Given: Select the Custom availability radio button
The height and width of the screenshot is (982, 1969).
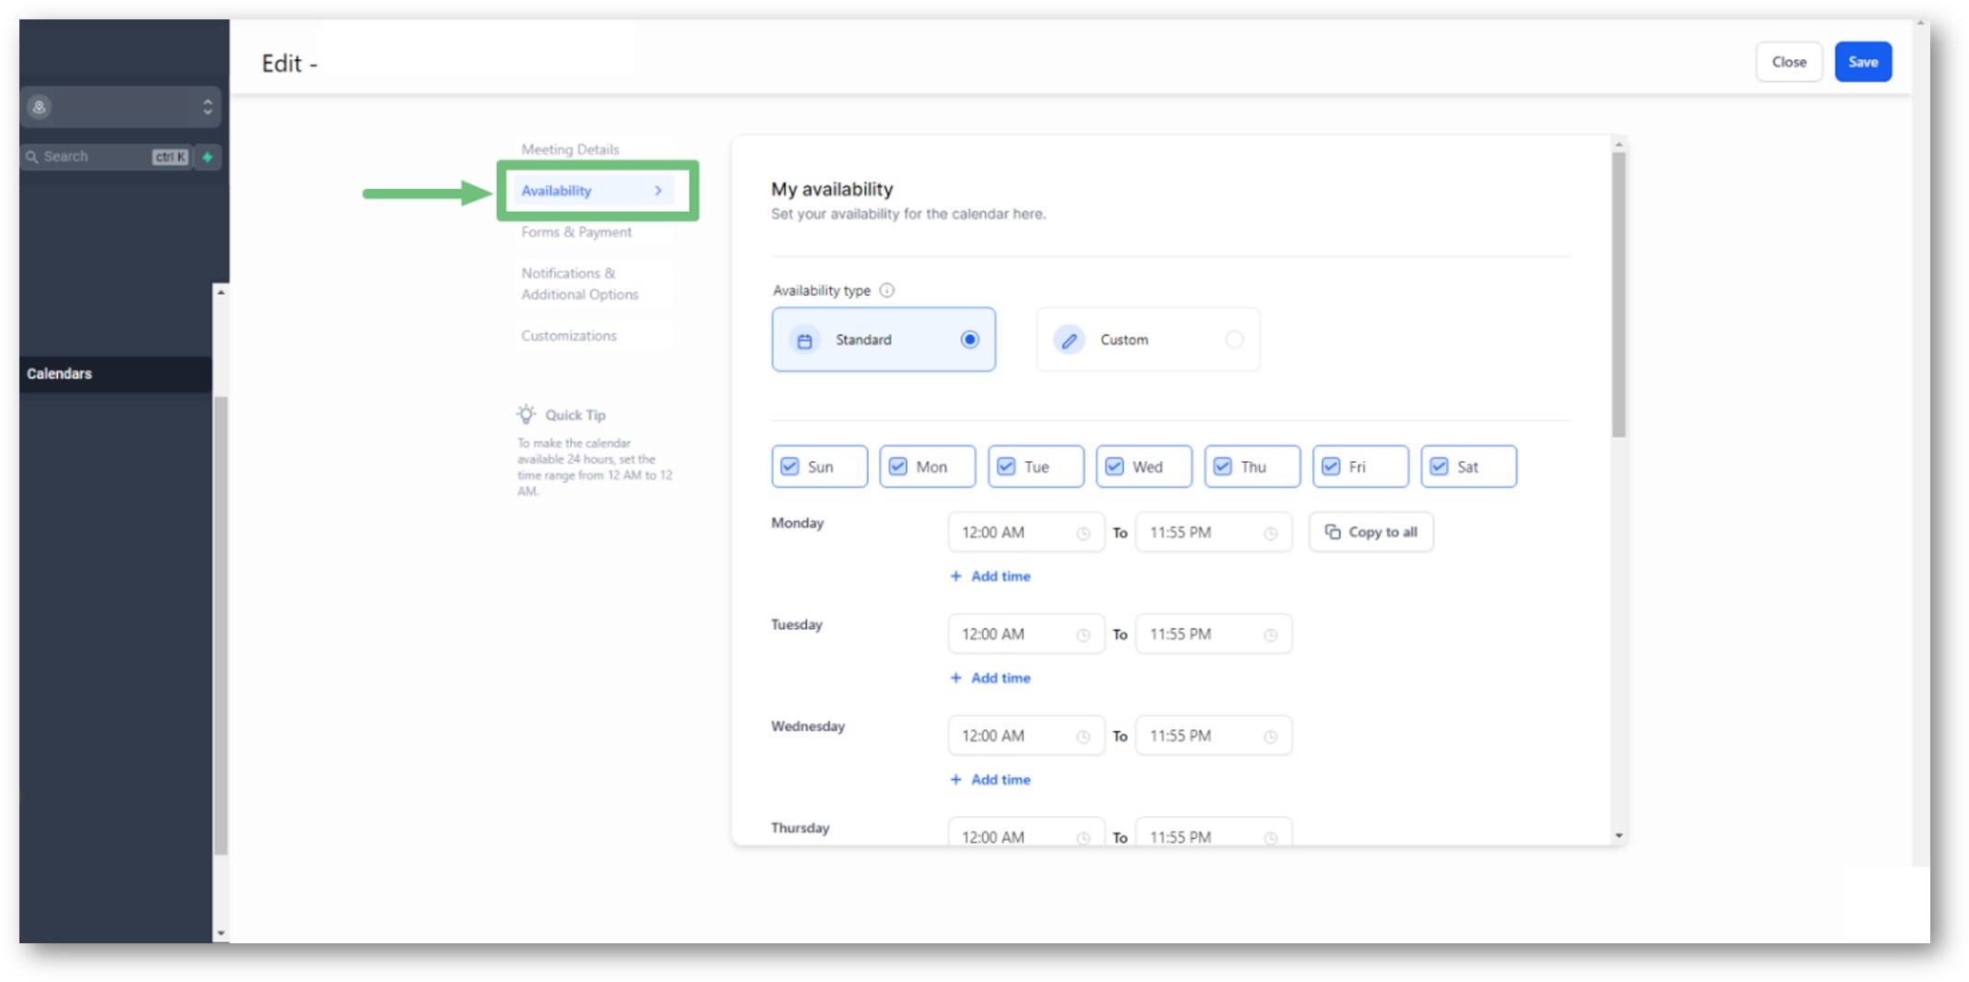Looking at the screenshot, I should pos(1234,339).
